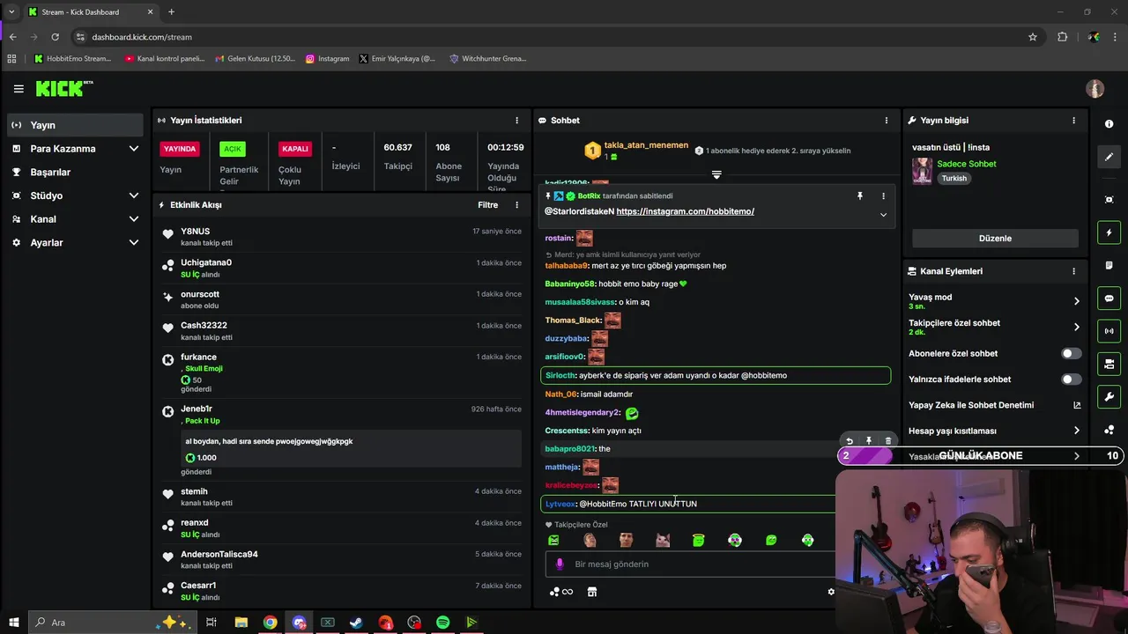Select the white cat emote
This screenshot has width=1128, height=634.
662,541
